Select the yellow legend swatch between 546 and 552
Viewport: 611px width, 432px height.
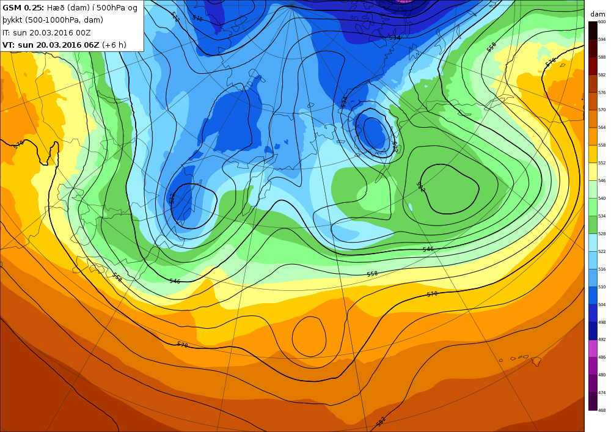[592, 172]
